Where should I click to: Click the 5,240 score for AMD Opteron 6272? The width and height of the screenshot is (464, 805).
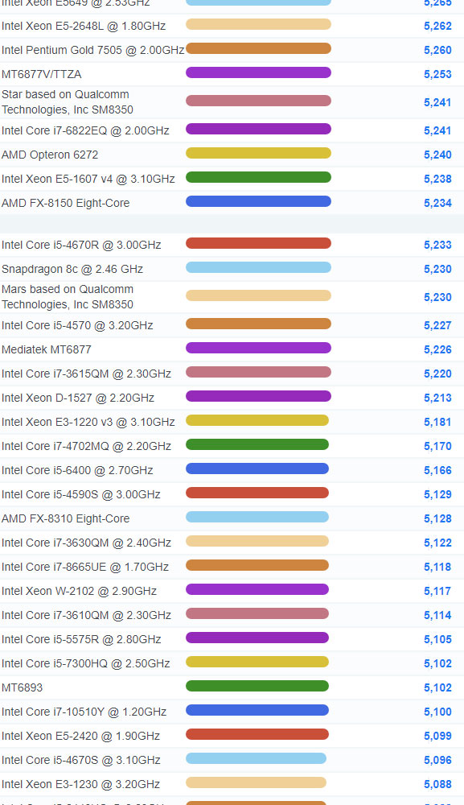437,155
